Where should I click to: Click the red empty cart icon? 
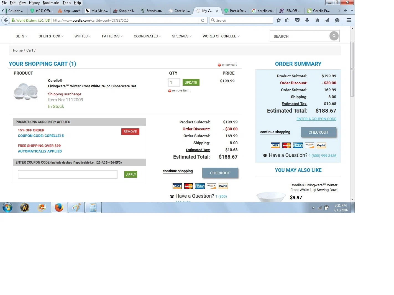coord(219,65)
